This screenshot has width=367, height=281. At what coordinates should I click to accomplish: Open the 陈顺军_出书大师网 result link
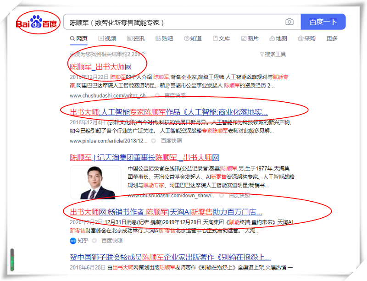[100, 67]
